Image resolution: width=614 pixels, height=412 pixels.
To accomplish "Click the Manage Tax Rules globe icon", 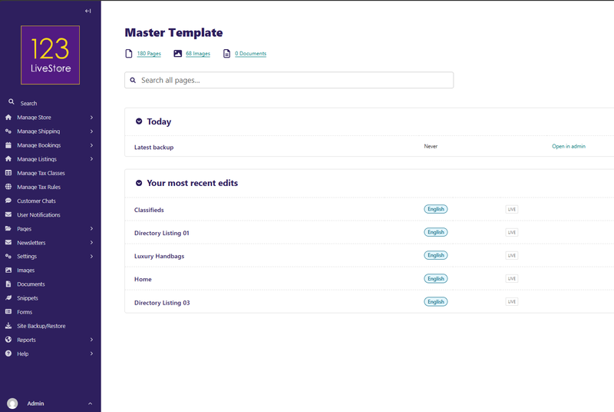I will pos(8,187).
